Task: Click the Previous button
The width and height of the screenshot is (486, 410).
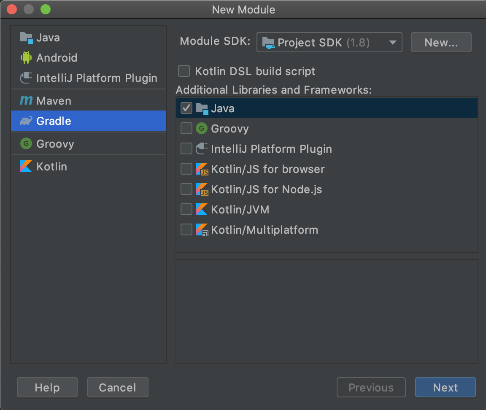Action: pyautogui.click(x=371, y=387)
